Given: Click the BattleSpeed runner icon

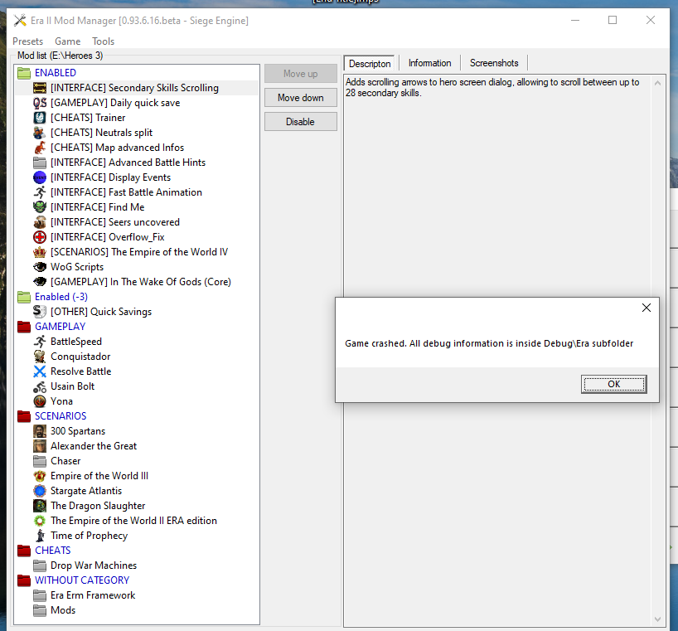Looking at the screenshot, I should click(x=39, y=342).
